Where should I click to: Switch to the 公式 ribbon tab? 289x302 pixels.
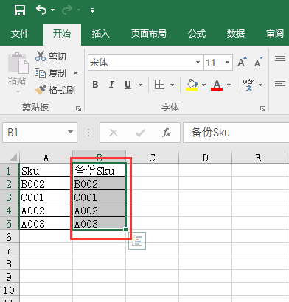[x=197, y=34]
